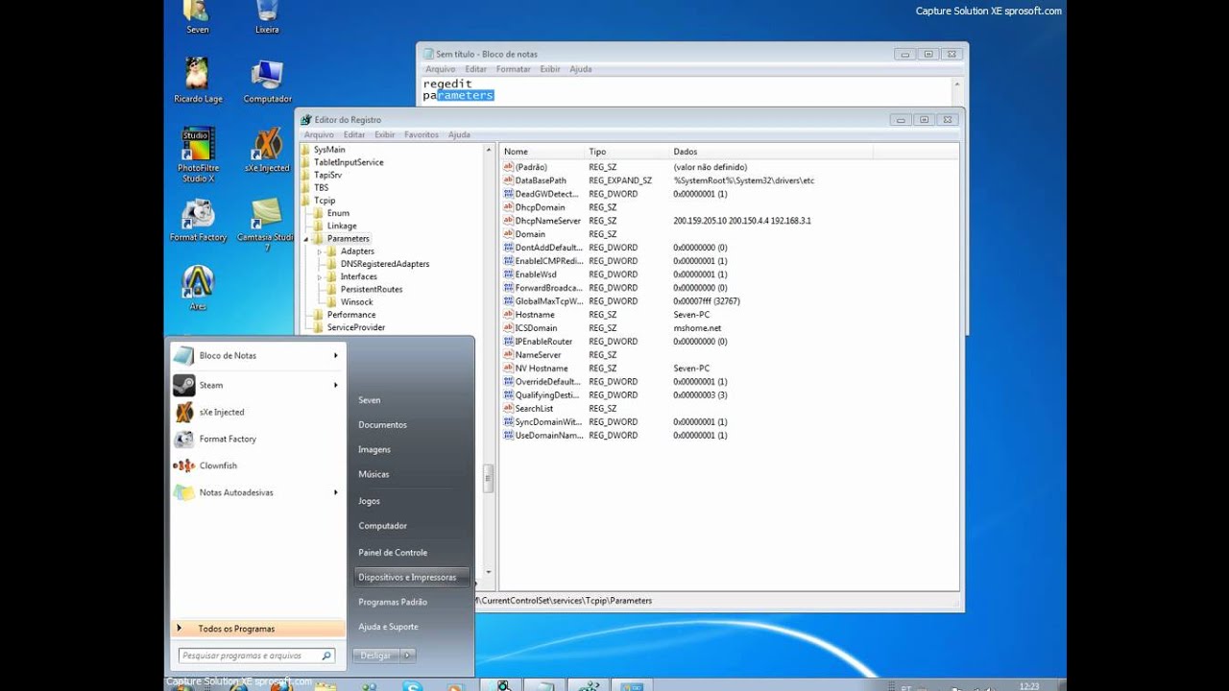Screen dimensions: 1229x691
Task: Launch the sXe Injected desktop shortcut
Action: (x=267, y=150)
